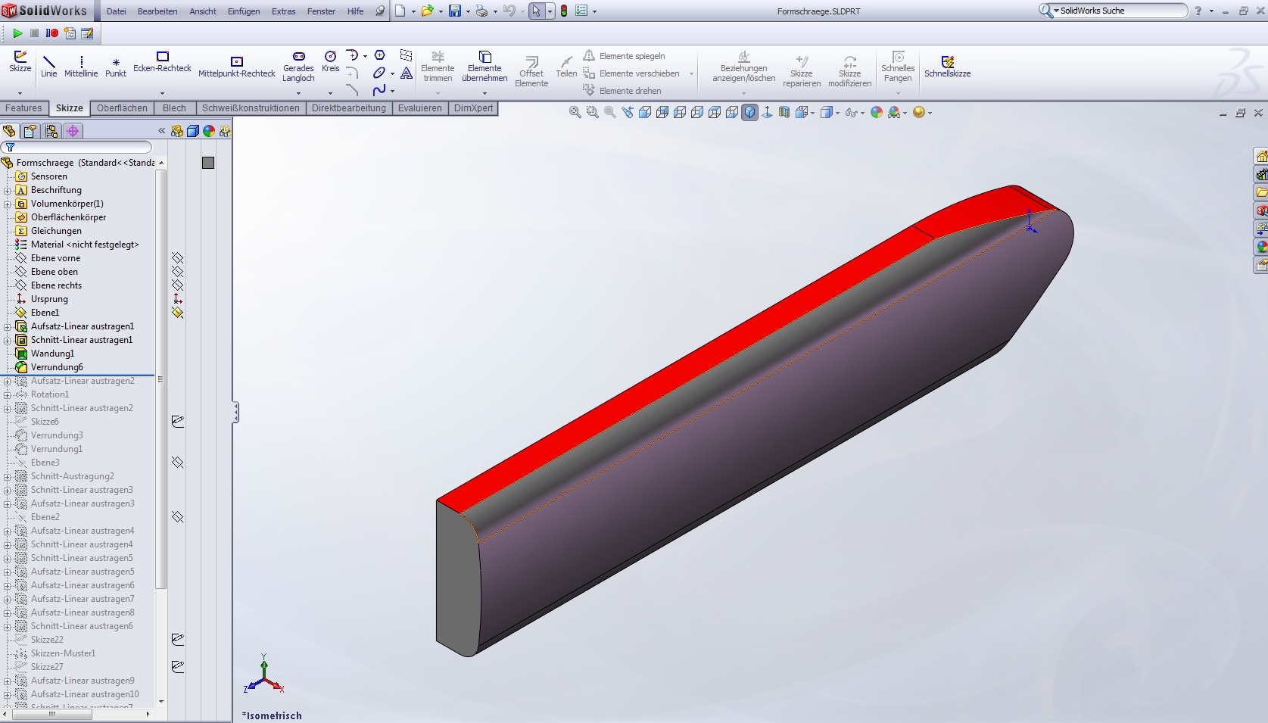This screenshot has width=1268, height=723.
Task: Toggle visibility of Ursprung in display pane
Action: coord(177,299)
